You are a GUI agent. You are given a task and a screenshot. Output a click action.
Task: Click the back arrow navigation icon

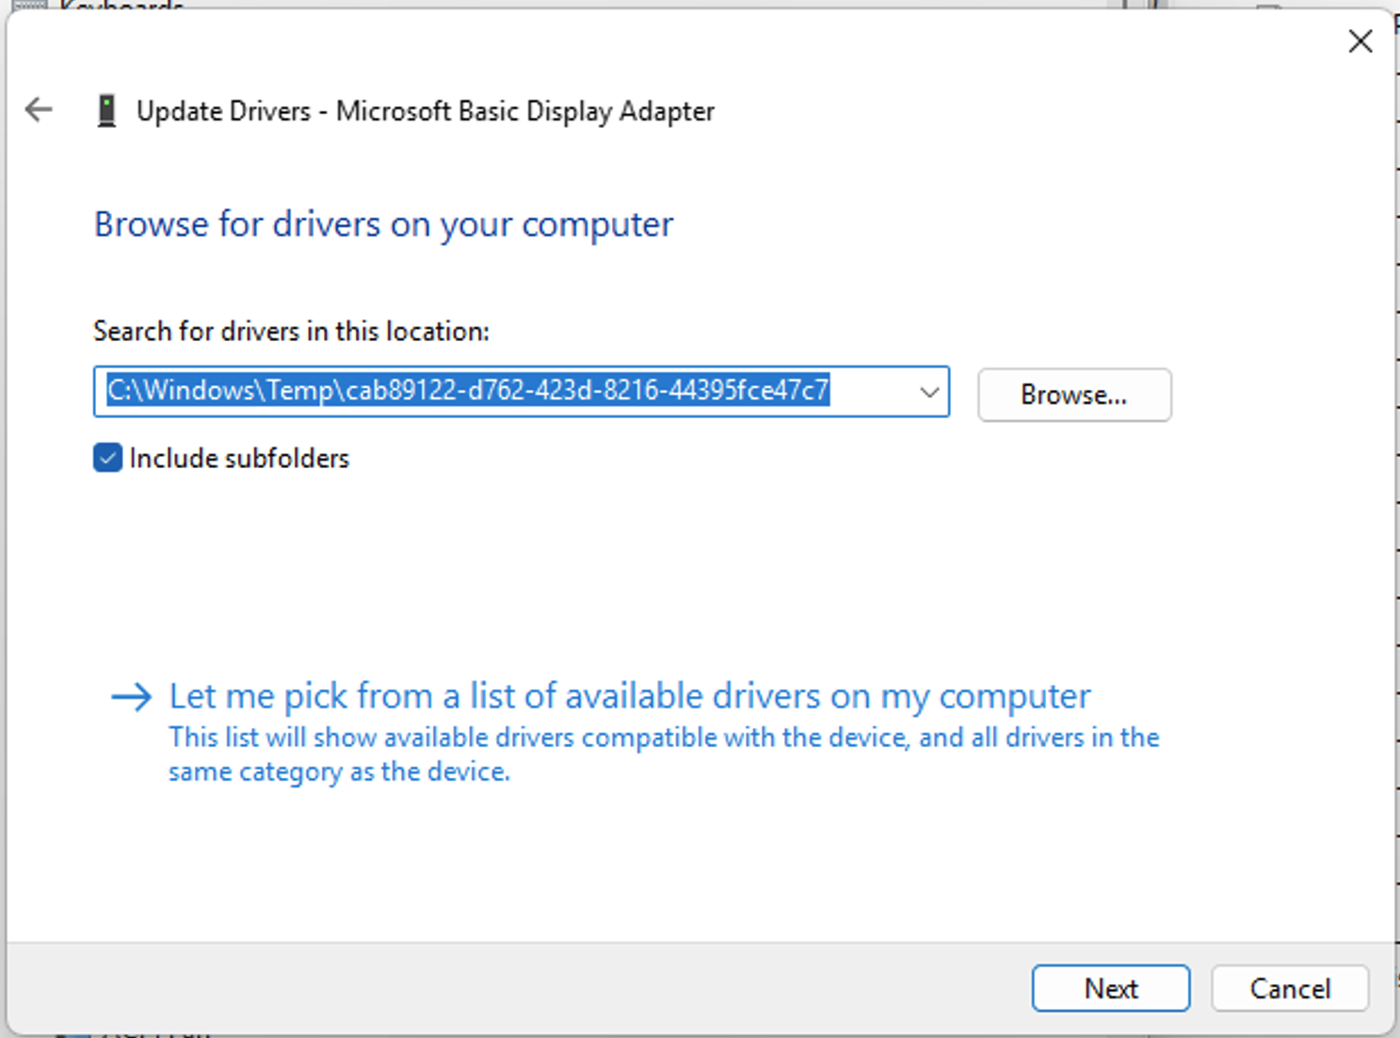tap(39, 110)
